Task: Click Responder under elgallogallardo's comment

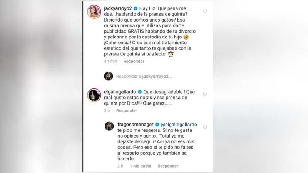Action: click(127, 111)
